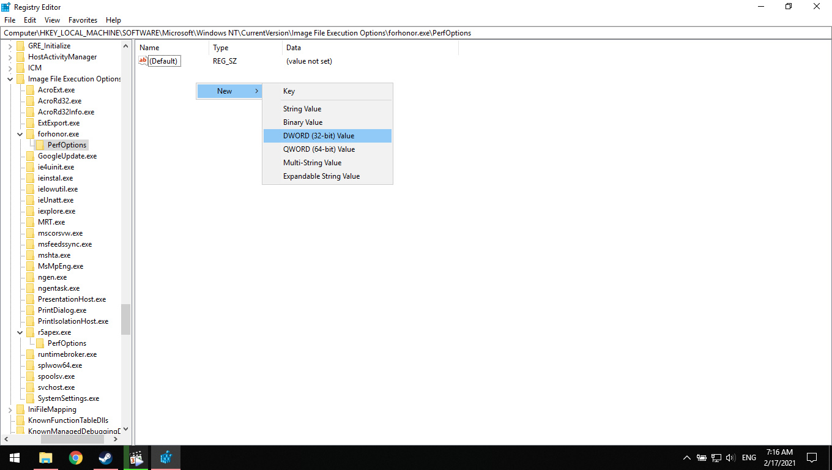Collapse Image File Execution Options key
The height and width of the screenshot is (470, 832).
coord(10,79)
